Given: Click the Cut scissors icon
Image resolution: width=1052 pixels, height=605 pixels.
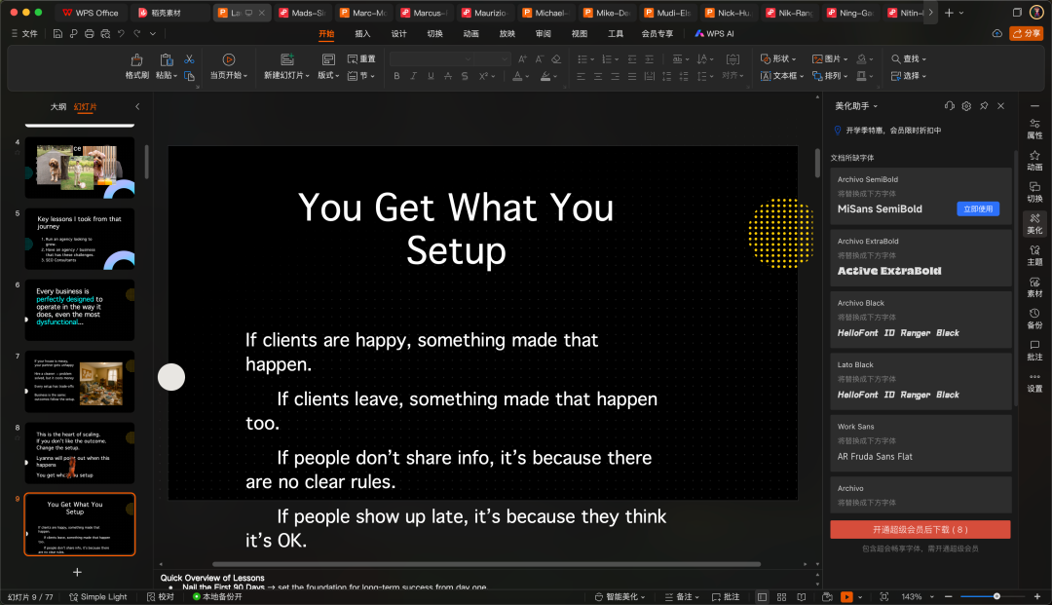Looking at the screenshot, I should pyautogui.click(x=189, y=59).
